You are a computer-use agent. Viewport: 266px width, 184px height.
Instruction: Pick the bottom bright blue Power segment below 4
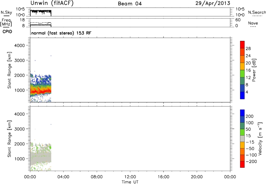[242, 95]
